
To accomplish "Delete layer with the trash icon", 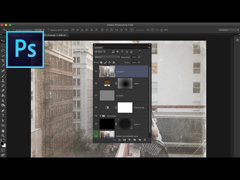I will (144, 140).
